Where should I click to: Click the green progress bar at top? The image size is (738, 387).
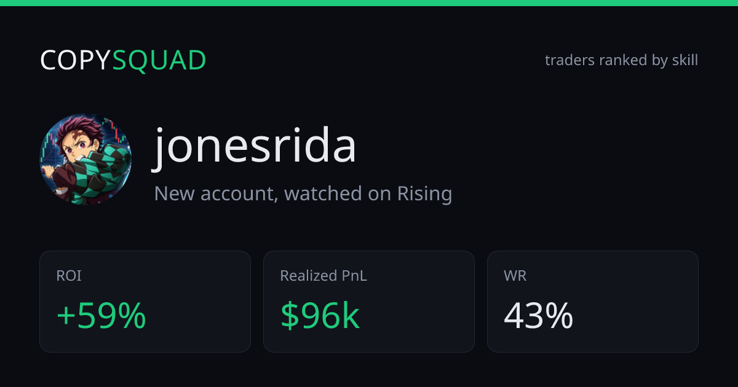(369, 3)
